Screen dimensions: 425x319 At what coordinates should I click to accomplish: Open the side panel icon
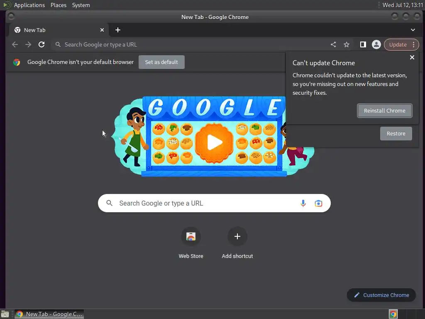[363, 44]
